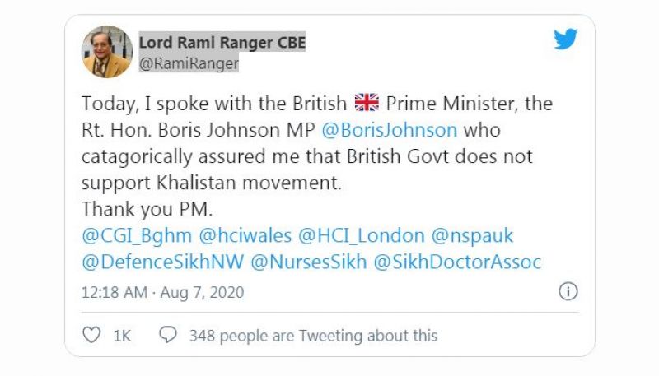This screenshot has width=659, height=376.
Task: Visit the @hciwales mention
Action: click(248, 235)
